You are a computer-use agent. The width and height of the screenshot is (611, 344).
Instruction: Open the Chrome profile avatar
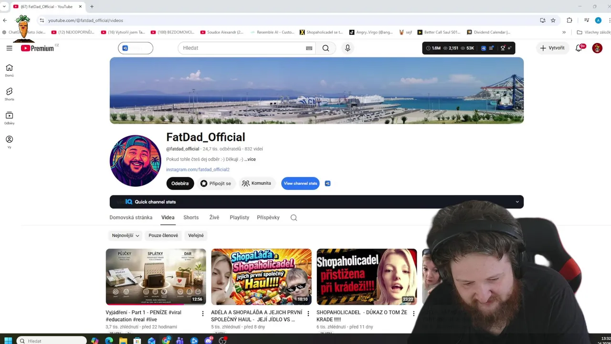[598, 20]
